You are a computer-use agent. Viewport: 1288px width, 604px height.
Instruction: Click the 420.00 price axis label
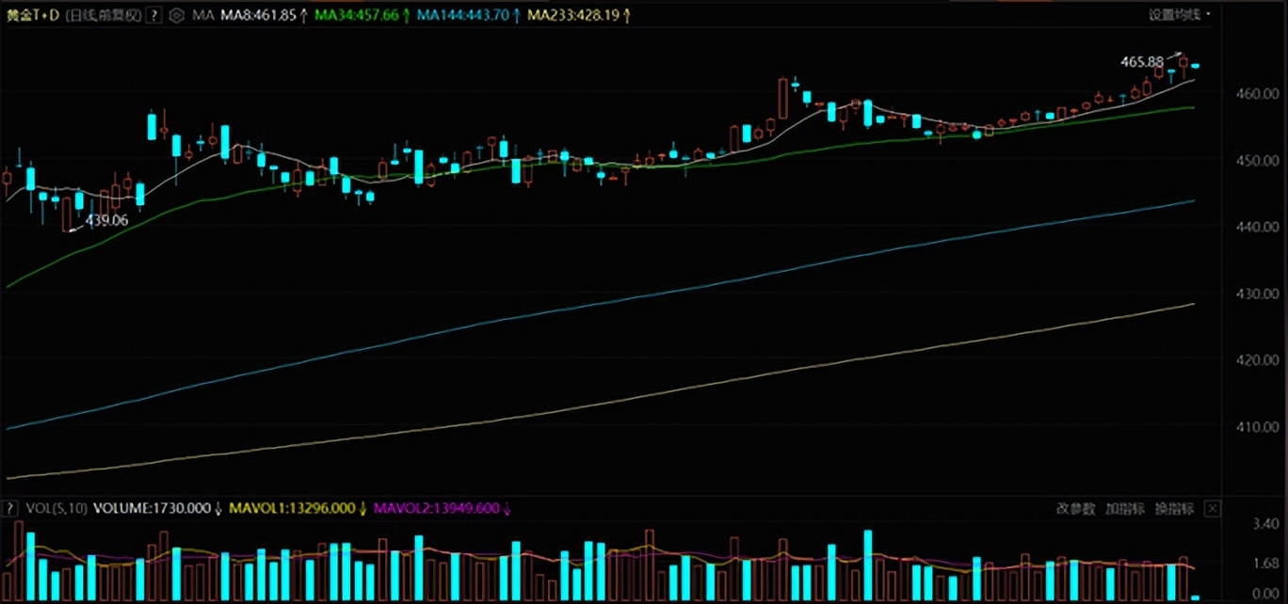point(1260,359)
